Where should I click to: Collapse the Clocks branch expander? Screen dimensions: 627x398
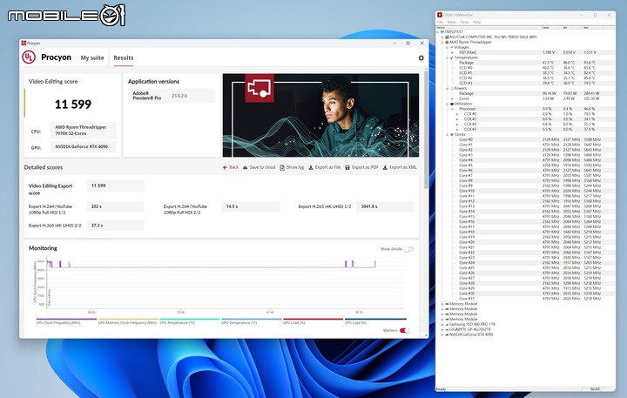coord(447,134)
